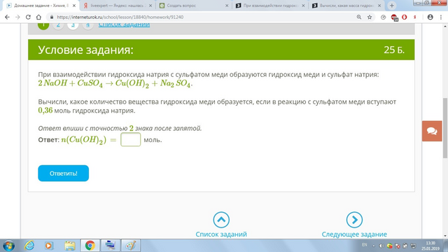Open Chrome from the Windows taskbar
The width and height of the screenshot is (448, 252).
pyautogui.click(x=90, y=246)
